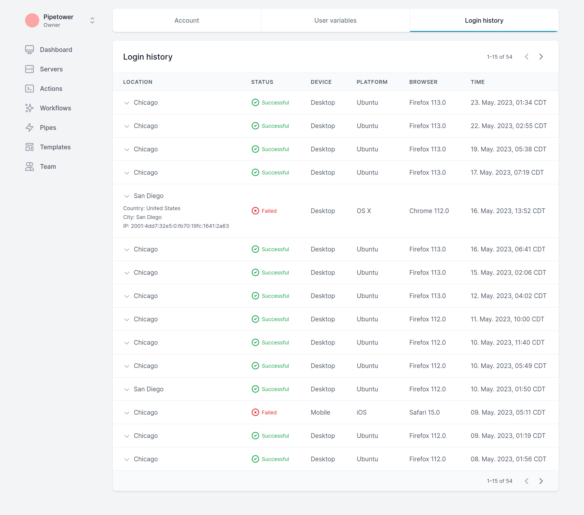Image resolution: width=584 pixels, height=515 pixels.
Task: Switch to the Account tab
Action: (x=187, y=20)
